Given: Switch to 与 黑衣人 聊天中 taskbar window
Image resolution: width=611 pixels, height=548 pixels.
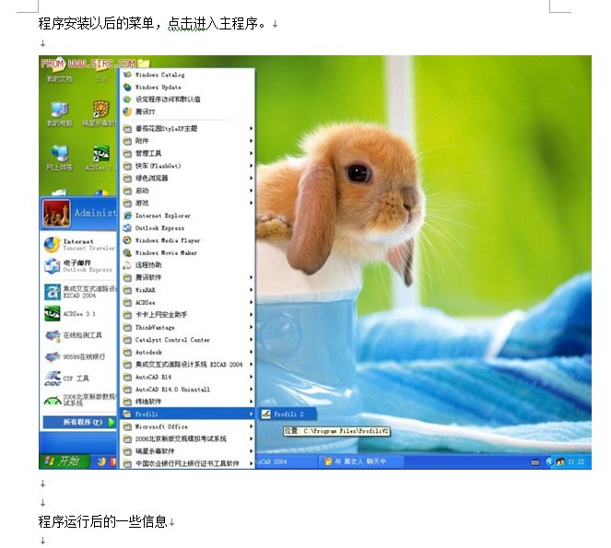Looking at the screenshot, I should pyautogui.click(x=361, y=461).
